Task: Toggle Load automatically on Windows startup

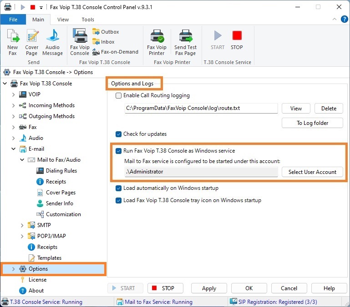Action: click(118, 188)
